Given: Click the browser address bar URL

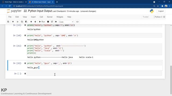Looking at the screenshot, I should (x=40, y=6).
